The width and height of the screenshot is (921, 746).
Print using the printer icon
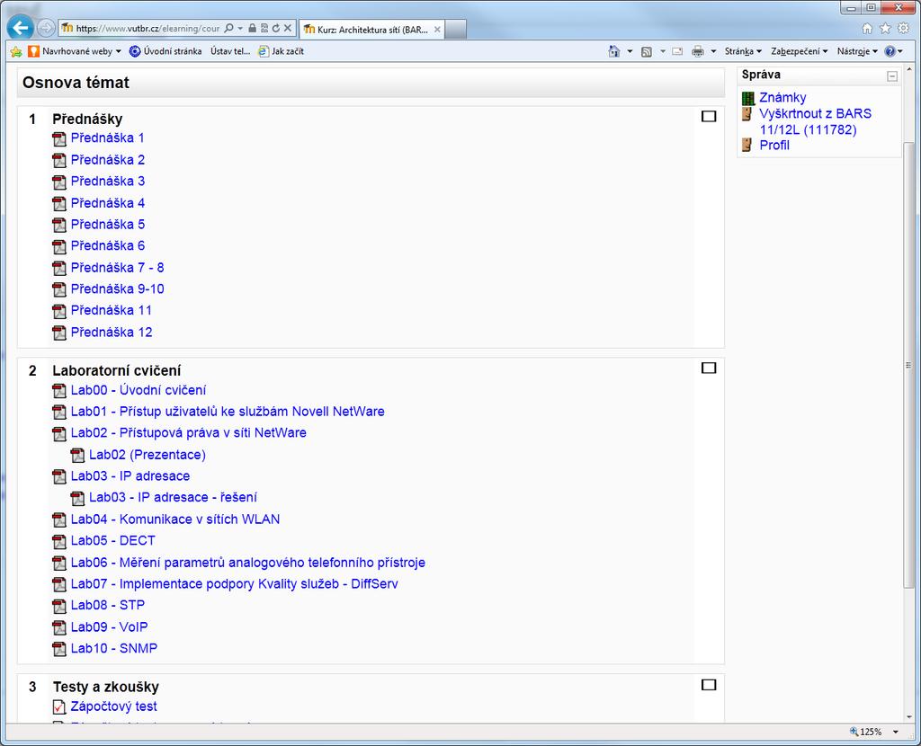(x=697, y=51)
